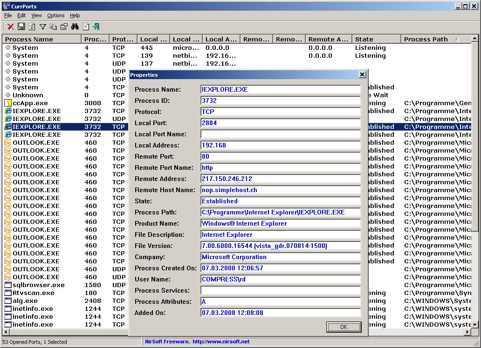Image resolution: width=481 pixels, height=348 pixels.
Task: Click process ID 1580 cell
Action: tap(93, 285)
